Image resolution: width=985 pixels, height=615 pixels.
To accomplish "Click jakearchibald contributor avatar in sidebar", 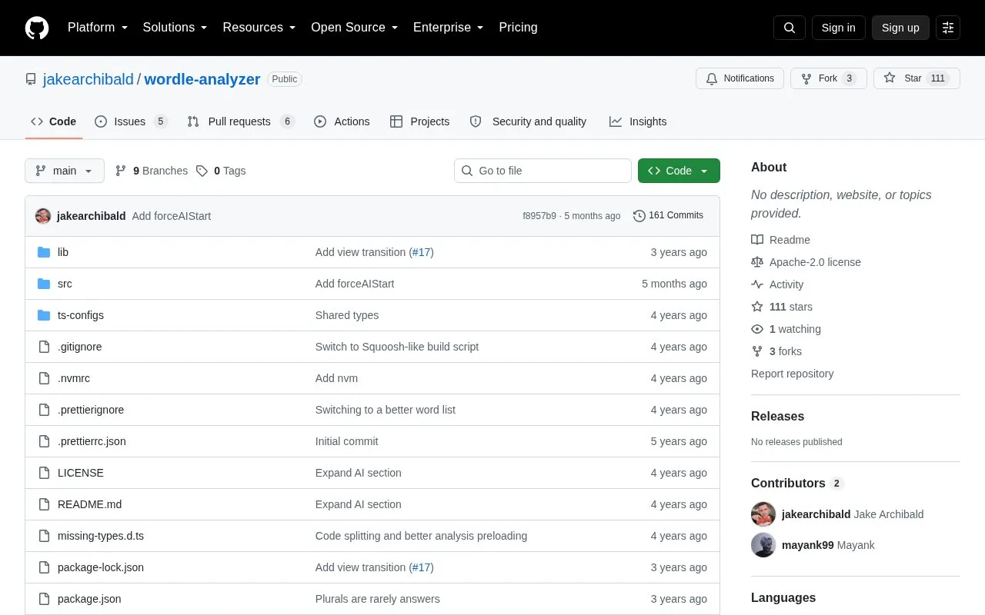I will [x=763, y=514].
